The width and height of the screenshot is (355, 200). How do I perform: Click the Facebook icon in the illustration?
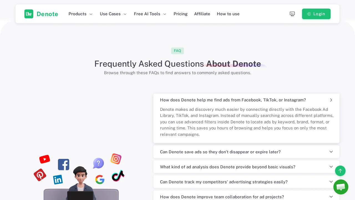pyautogui.click(x=64, y=164)
